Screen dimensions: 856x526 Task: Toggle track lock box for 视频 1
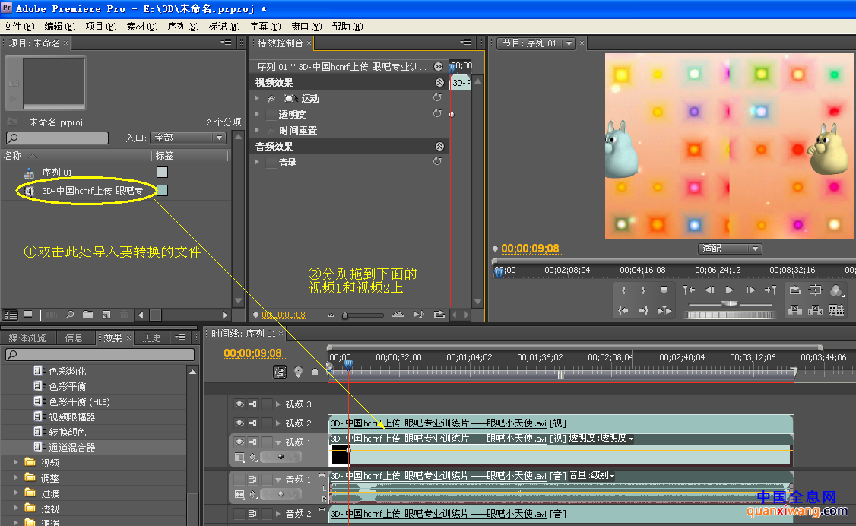(x=266, y=442)
